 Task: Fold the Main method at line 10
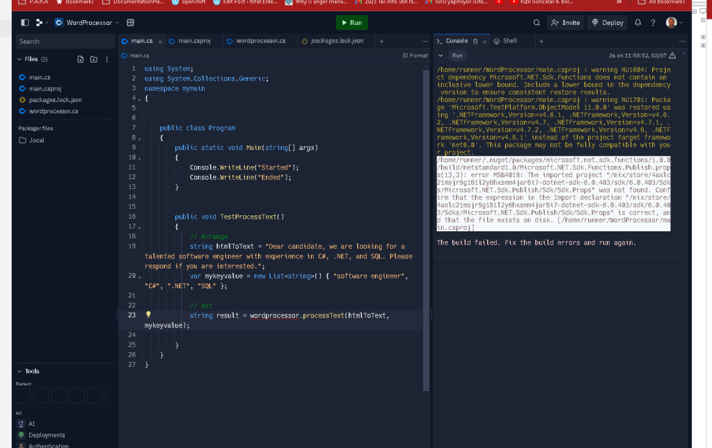coord(139,158)
